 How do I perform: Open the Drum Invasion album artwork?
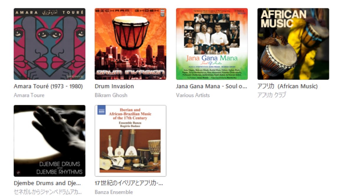(x=130, y=44)
